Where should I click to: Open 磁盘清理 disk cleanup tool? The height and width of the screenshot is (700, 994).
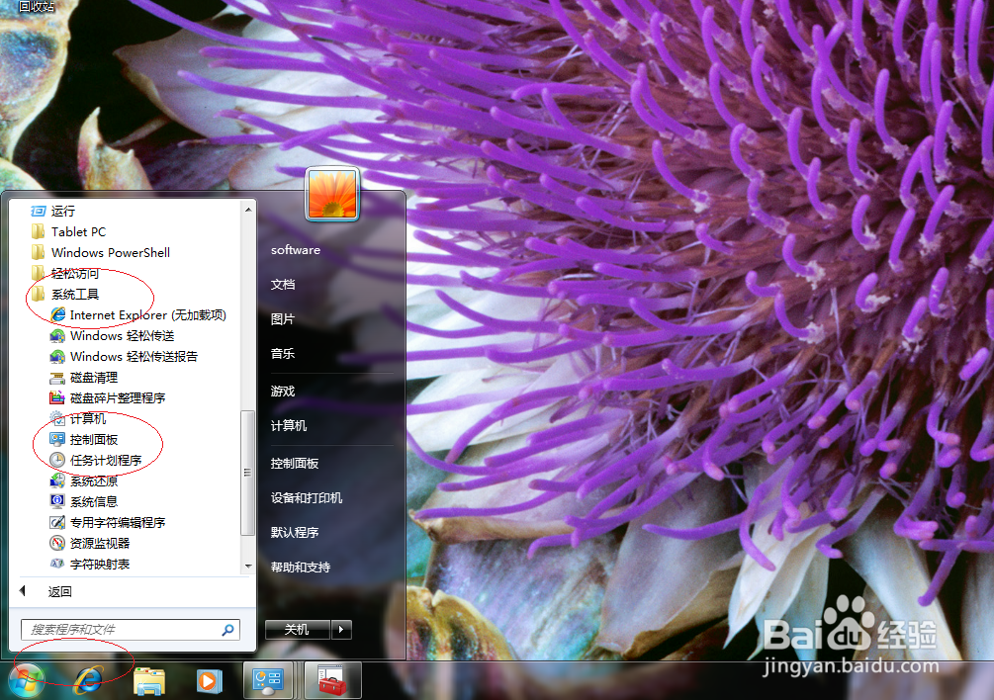click(93, 377)
